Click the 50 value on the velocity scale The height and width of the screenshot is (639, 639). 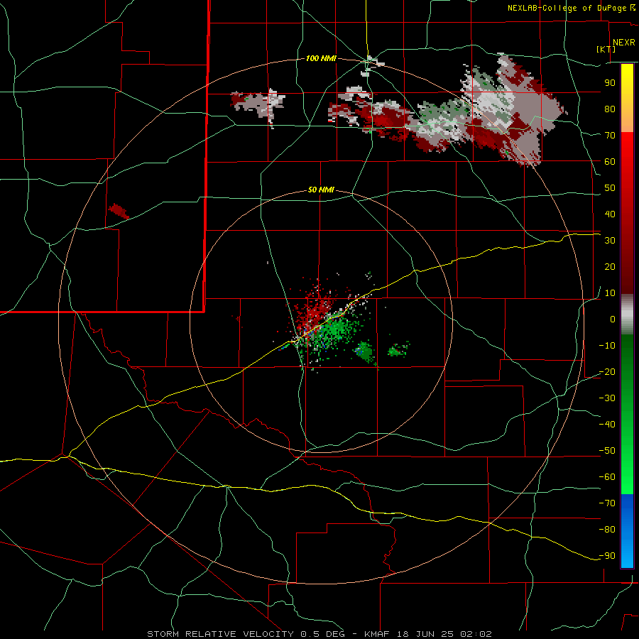point(610,188)
